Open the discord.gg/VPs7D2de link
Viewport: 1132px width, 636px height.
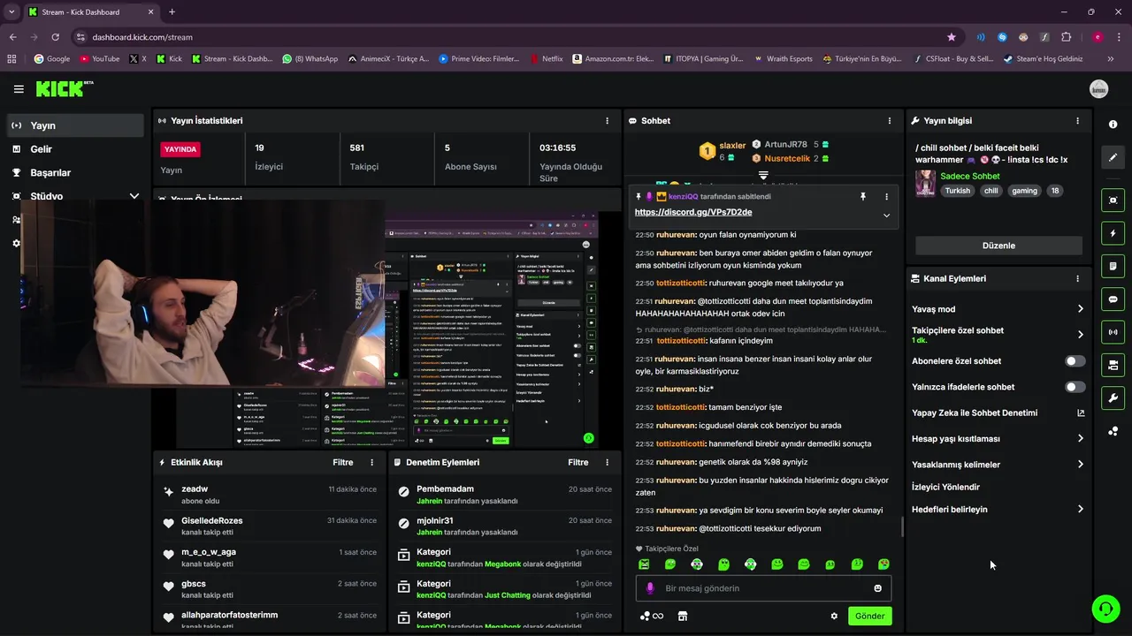click(x=692, y=212)
